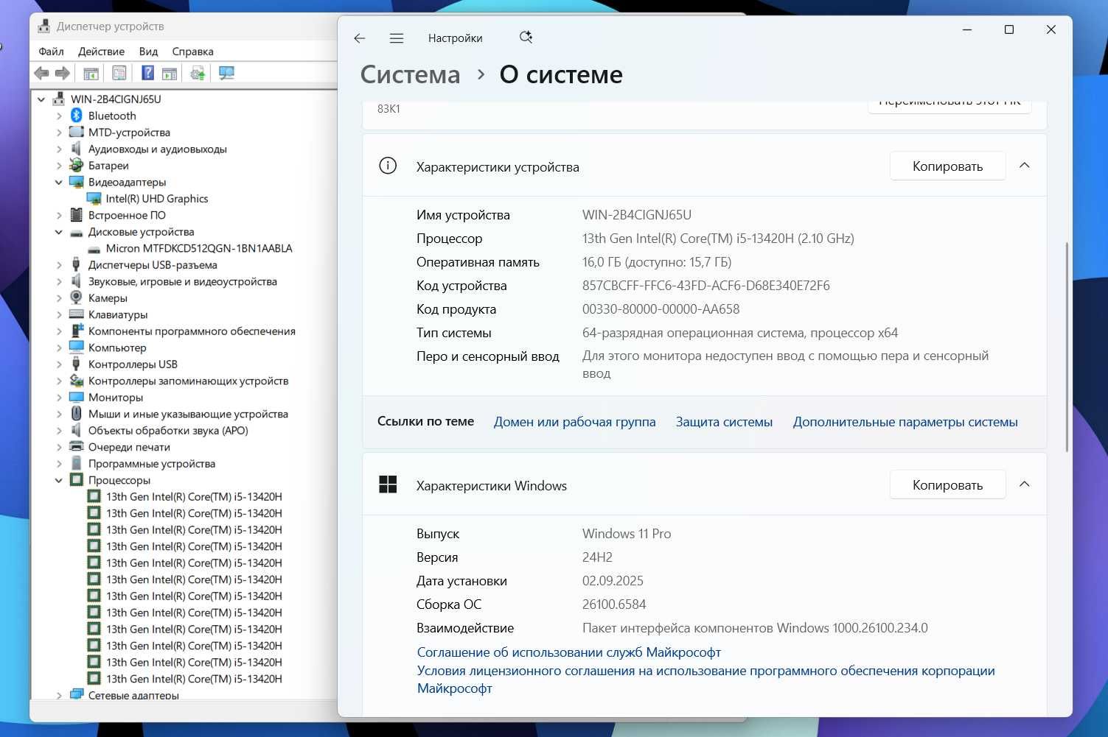Expand Мыши и иные указывающие устройства node
1108x737 pixels.
(59, 414)
